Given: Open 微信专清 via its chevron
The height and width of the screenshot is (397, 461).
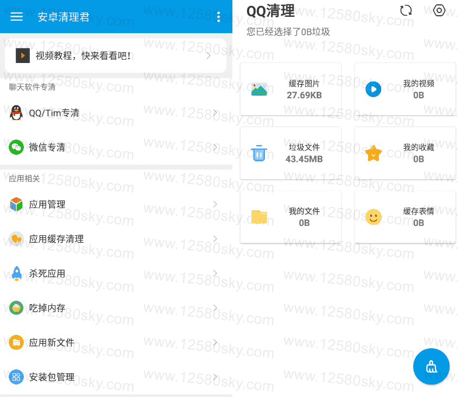Looking at the screenshot, I should (x=215, y=147).
